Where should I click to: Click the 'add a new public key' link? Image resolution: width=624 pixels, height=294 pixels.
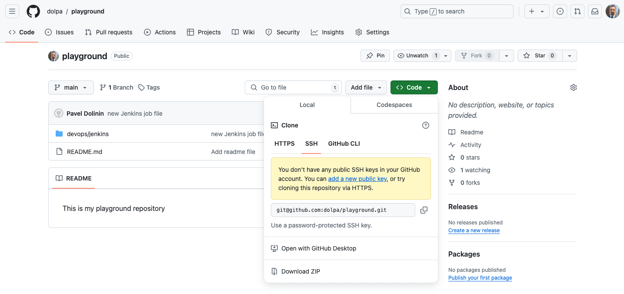pos(357,179)
